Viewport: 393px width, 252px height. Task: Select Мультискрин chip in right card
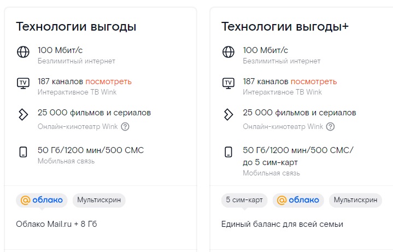(x=356, y=200)
